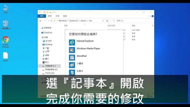
Task: Open the 檔案 ribbon tab
Action: (x=42, y=16)
